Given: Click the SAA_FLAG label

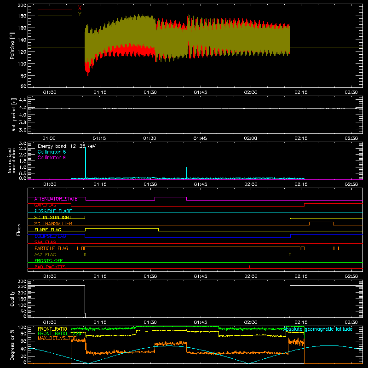Looking at the screenshot, I should pyautogui.click(x=45, y=242).
